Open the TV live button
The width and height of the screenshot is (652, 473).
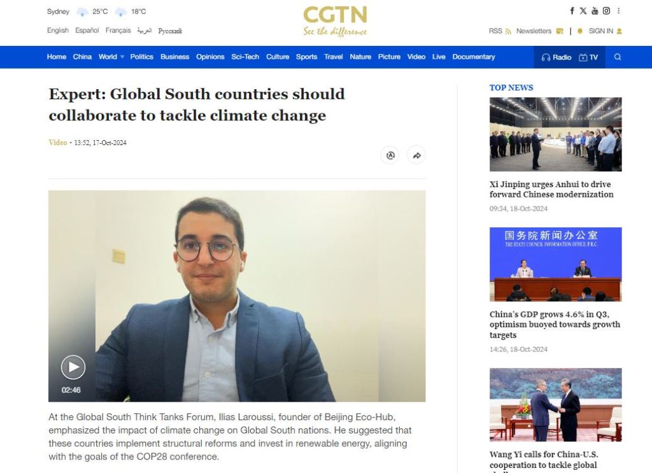pos(588,57)
